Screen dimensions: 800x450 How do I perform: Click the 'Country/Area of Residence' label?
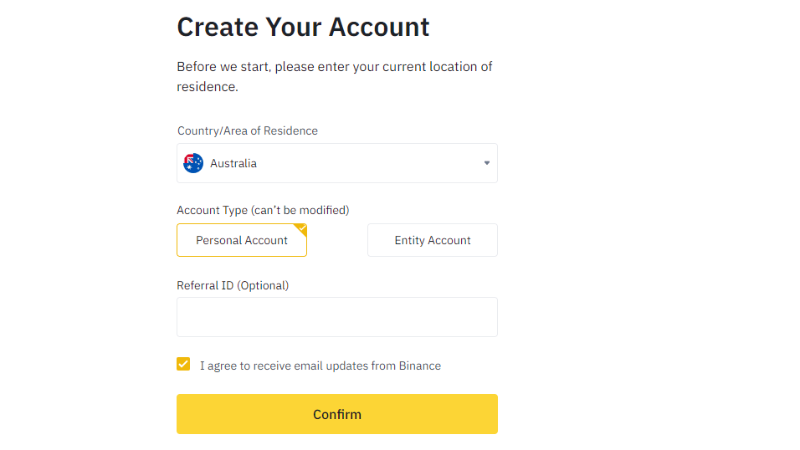point(248,130)
